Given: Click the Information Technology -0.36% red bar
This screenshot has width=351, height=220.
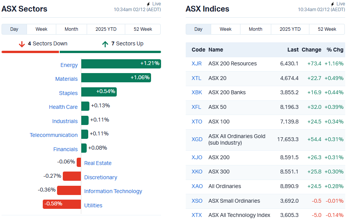Looking at the screenshot, I should pyautogui.click(x=69, y=190).
